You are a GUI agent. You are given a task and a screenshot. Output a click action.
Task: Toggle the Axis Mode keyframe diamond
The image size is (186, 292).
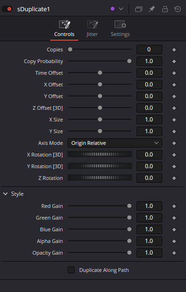(x=174, y=143)
